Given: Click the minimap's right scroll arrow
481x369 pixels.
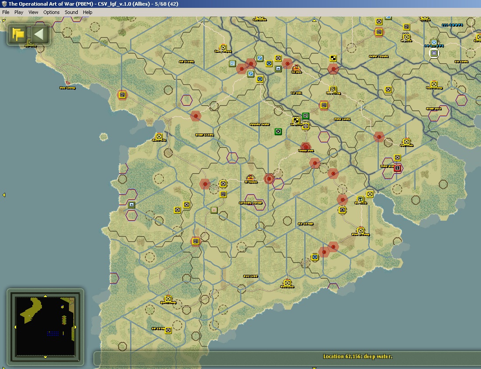Looking at the screenshot, I should pos(76,327).
